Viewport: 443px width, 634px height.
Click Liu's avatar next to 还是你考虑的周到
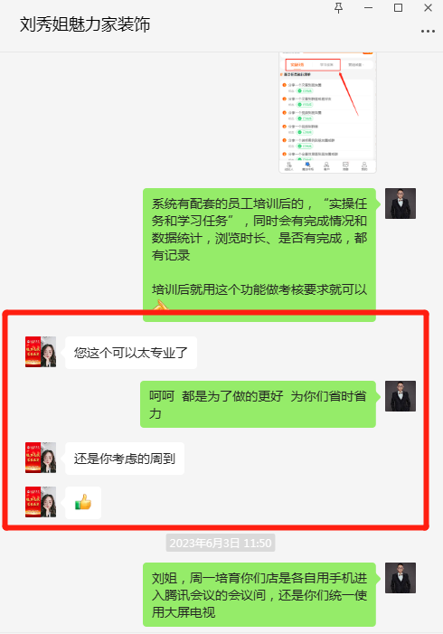(x=41, y=458)
